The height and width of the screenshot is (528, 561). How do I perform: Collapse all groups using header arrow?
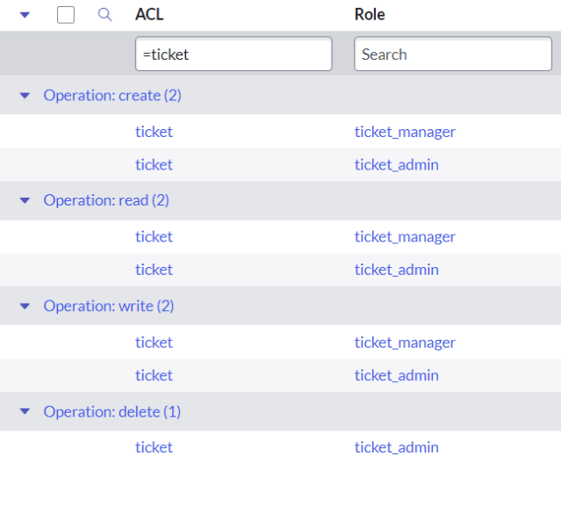[x=25, y=15]
